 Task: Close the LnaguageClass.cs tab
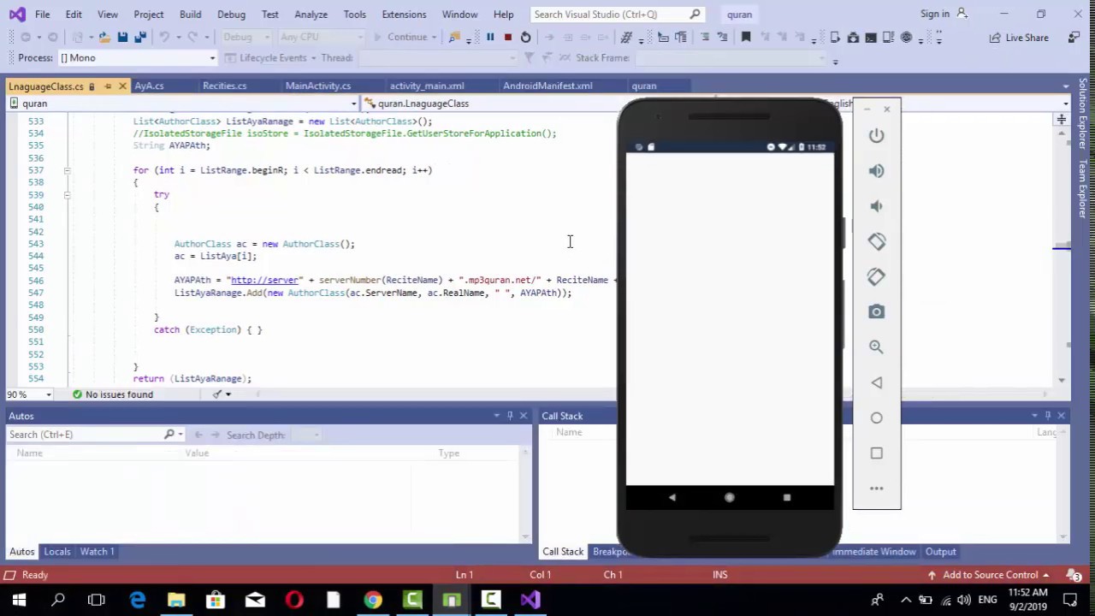pyautogui.click(x=122, y=86)
